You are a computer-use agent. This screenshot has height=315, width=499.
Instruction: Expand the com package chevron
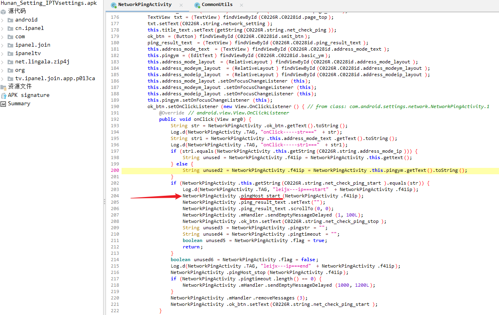tap(3, 37)
